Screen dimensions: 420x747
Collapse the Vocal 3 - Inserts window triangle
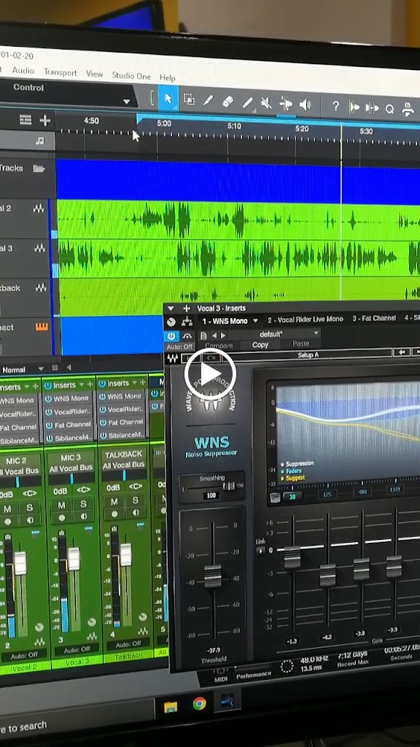coord(172,308)
